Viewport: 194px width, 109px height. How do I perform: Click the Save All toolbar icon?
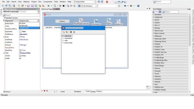point(32,6)
